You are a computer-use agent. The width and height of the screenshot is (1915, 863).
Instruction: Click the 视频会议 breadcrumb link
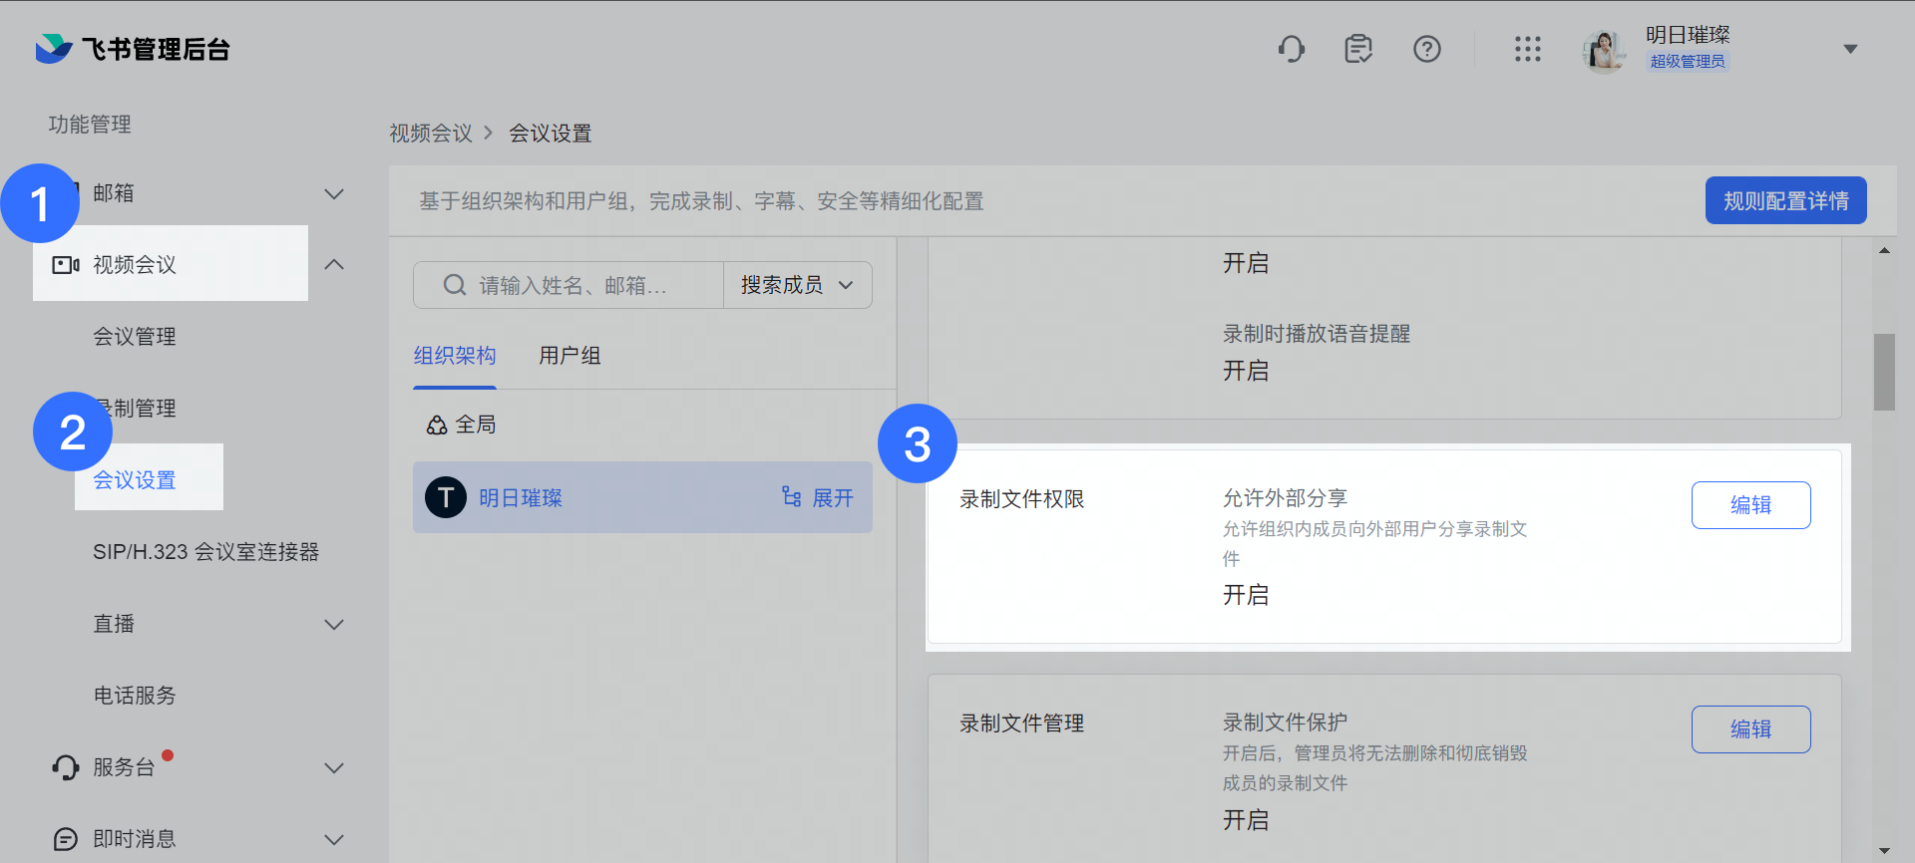click(431, 134)
